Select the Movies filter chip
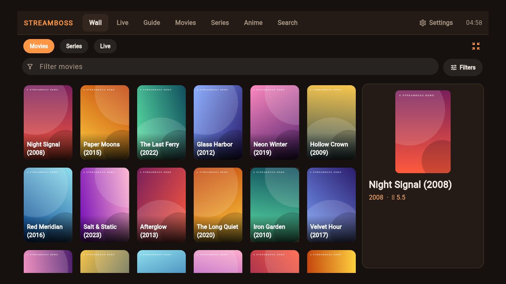Screen dimensions: 506x284 (x=39, y=46)
